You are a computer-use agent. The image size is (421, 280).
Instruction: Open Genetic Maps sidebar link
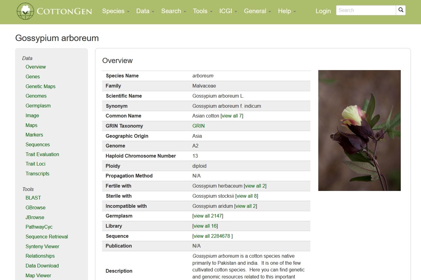[40, 86]
